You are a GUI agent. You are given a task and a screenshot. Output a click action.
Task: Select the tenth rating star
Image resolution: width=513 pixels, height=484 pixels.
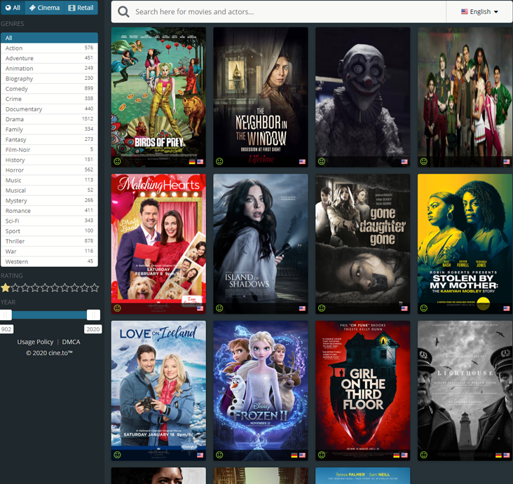point(95,288)
